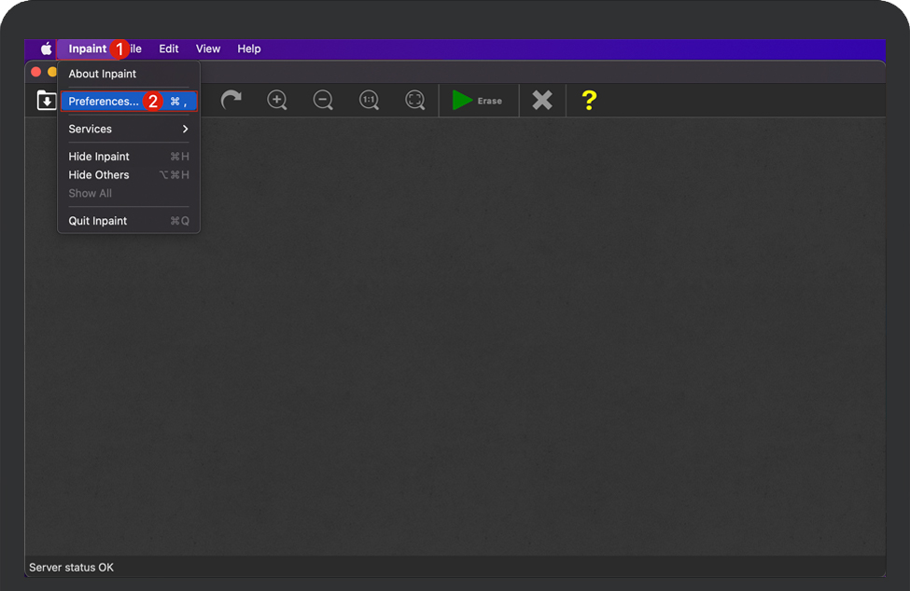
Task: Click the open image folder icon
Action: (x=47, y=101)
